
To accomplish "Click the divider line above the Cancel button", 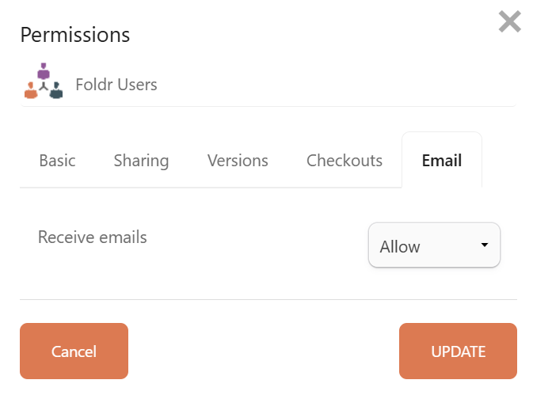I will [x=268, y=299].
